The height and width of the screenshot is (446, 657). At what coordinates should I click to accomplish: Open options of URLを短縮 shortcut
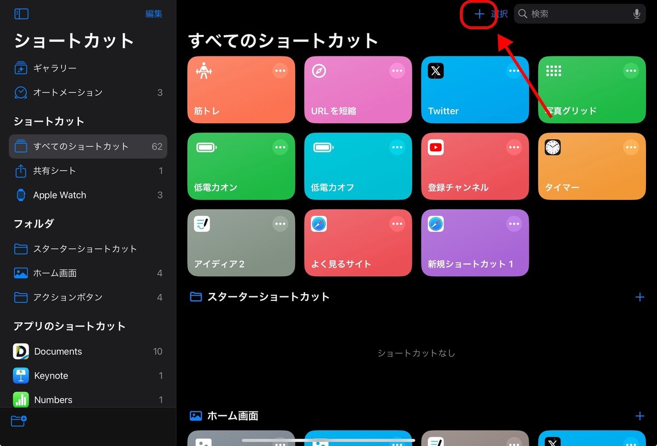[x=397, y=71]
